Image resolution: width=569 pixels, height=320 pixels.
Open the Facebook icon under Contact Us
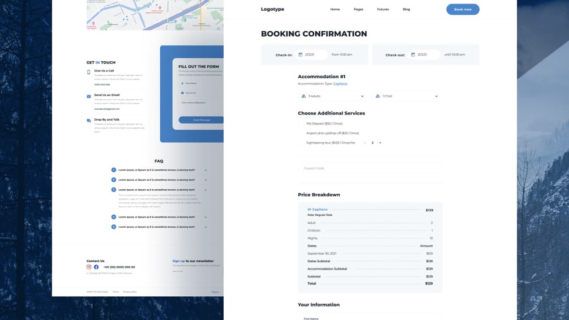96,267
